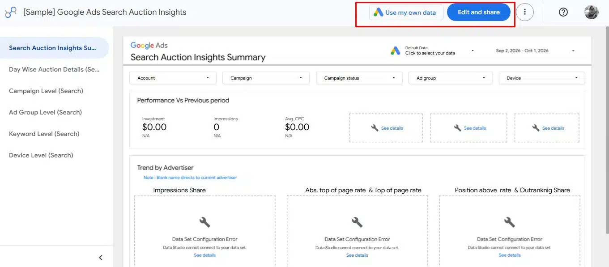
Task: Click Use my own data button
Action: (x=406, y=13)
